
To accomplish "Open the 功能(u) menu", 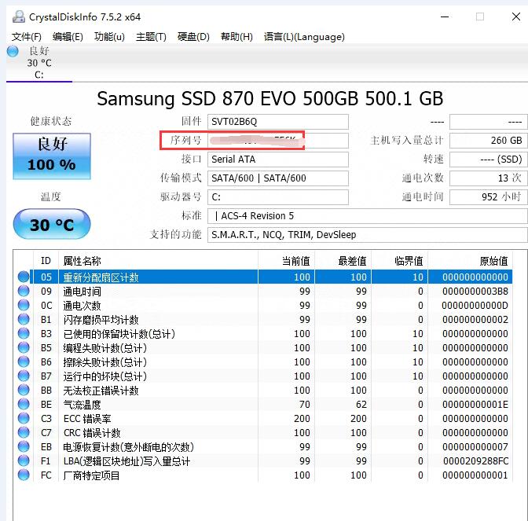I will coord(109,37).
